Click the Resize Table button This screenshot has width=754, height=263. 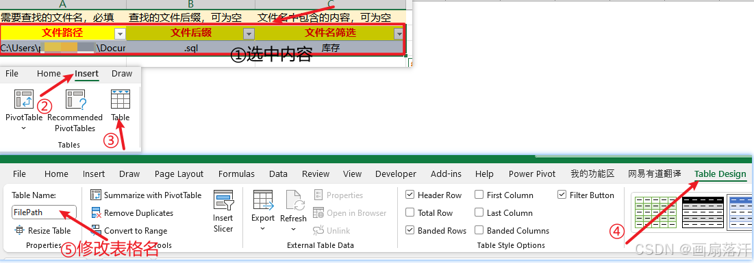[42, 230]
